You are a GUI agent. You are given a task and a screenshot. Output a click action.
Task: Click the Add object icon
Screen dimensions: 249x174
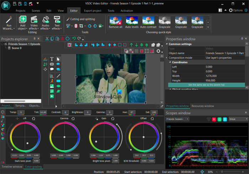click(23, 21)
